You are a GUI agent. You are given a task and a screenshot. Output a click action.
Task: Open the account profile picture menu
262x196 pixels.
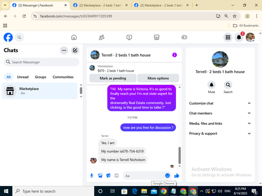[250, 37]
